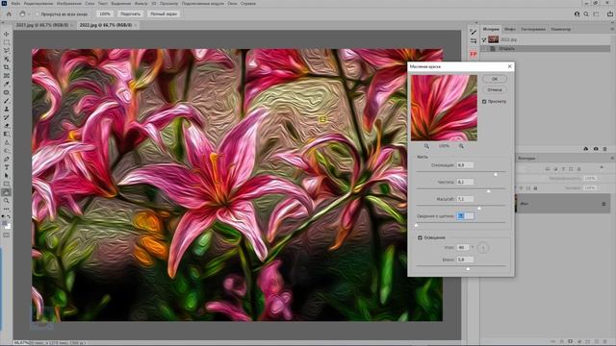The width and height of the screenshot is (616, 346).
Task: Click the Подогнать fit button
Action: coord(131,13)
